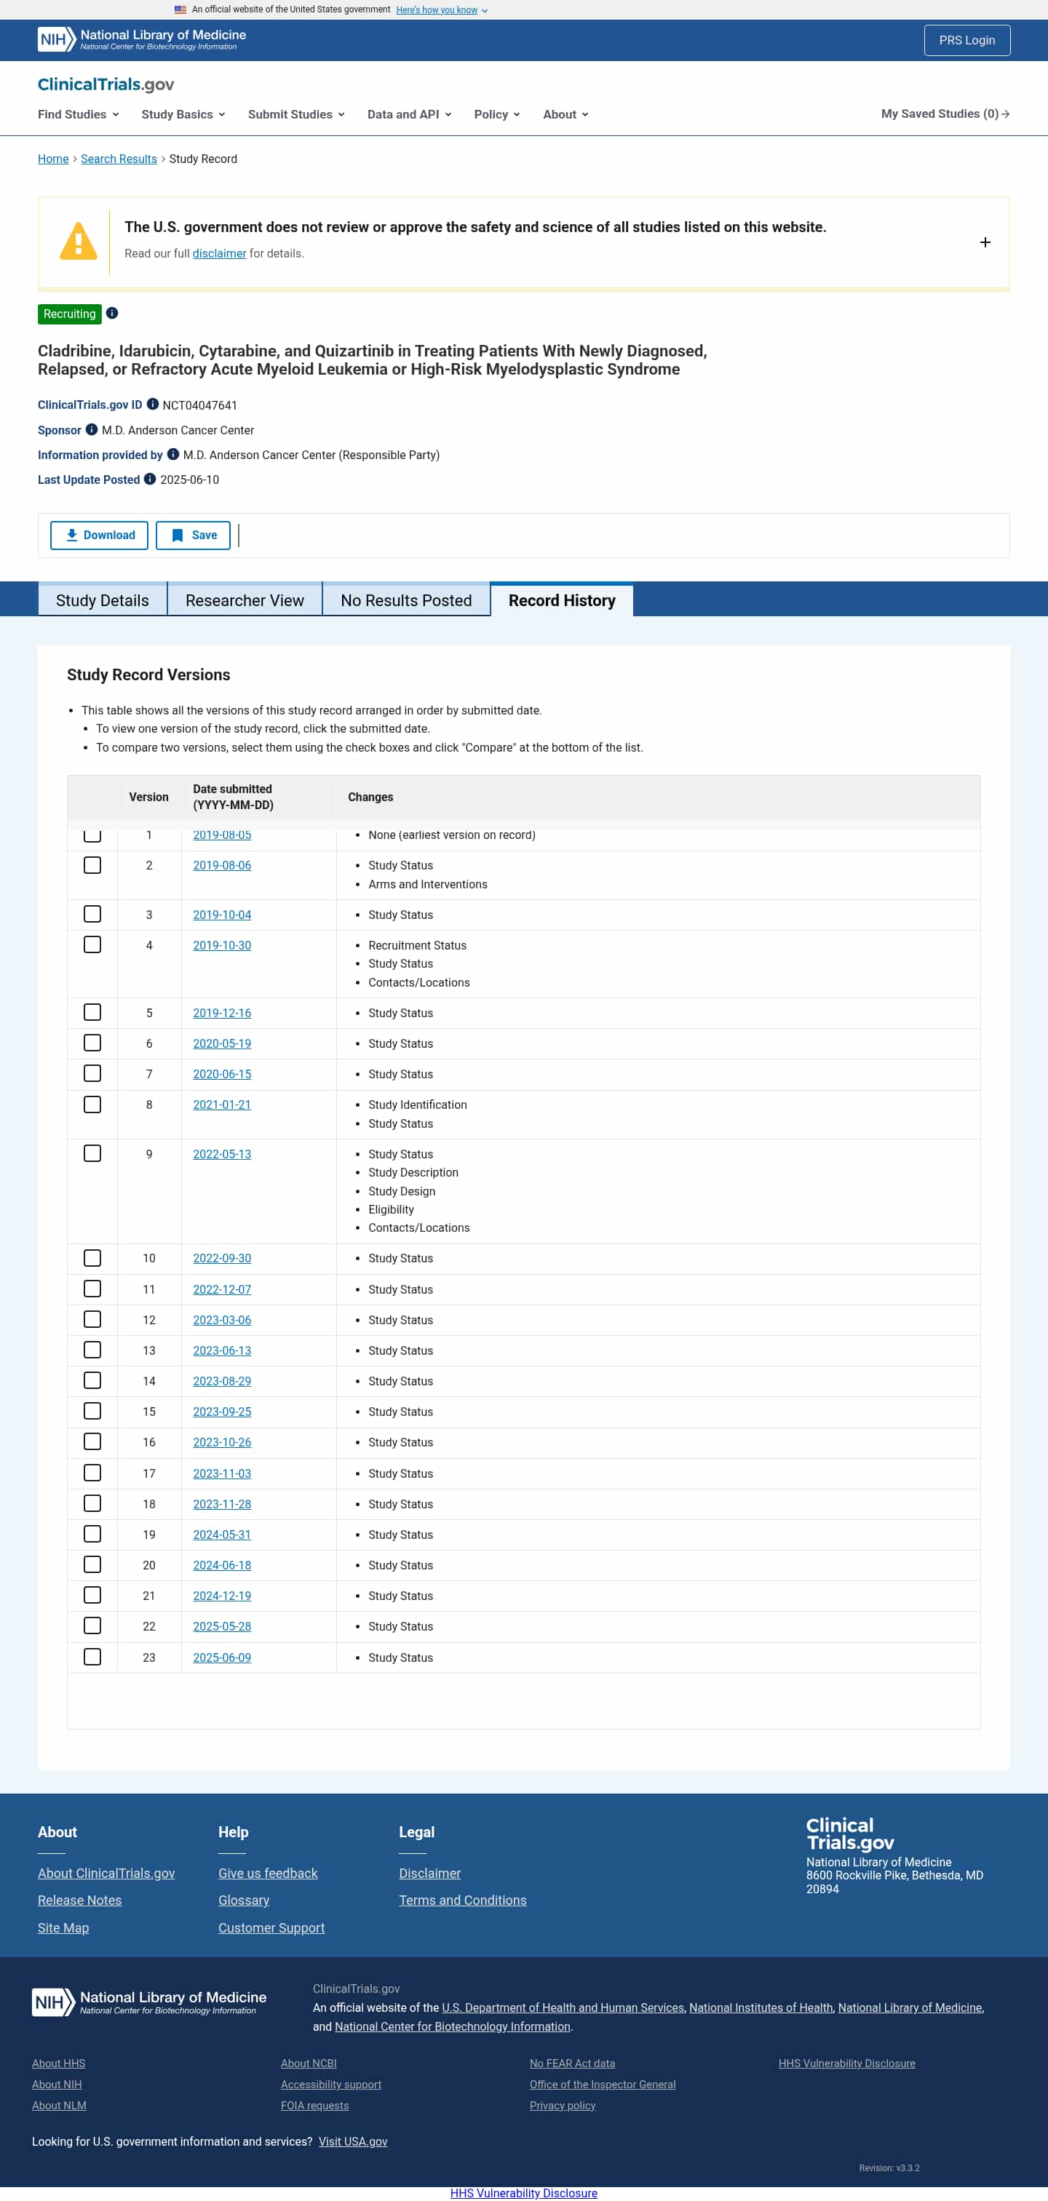Screen dimensions: 1048x2201
Task: Tick the version 23 checkbox
Action: tap(92, 1657)
